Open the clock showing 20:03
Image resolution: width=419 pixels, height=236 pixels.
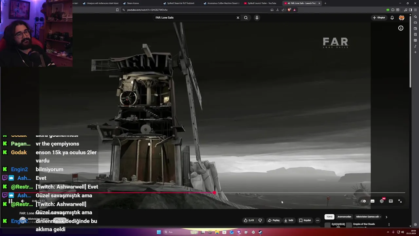(411, 232)
